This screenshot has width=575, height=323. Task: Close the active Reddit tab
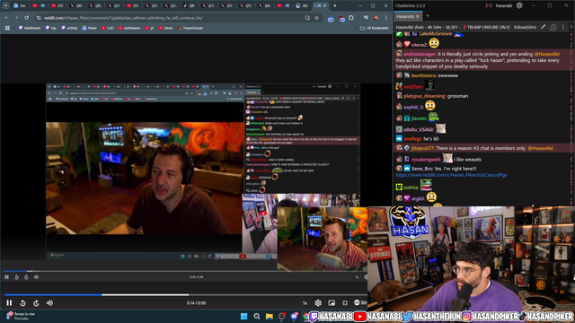(x=325, y=5)
